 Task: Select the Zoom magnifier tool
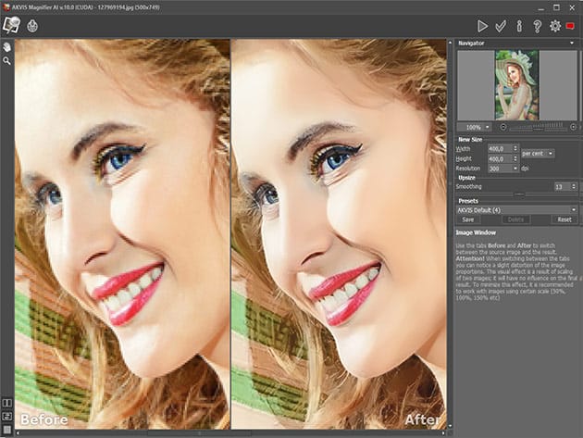(7, 60)
